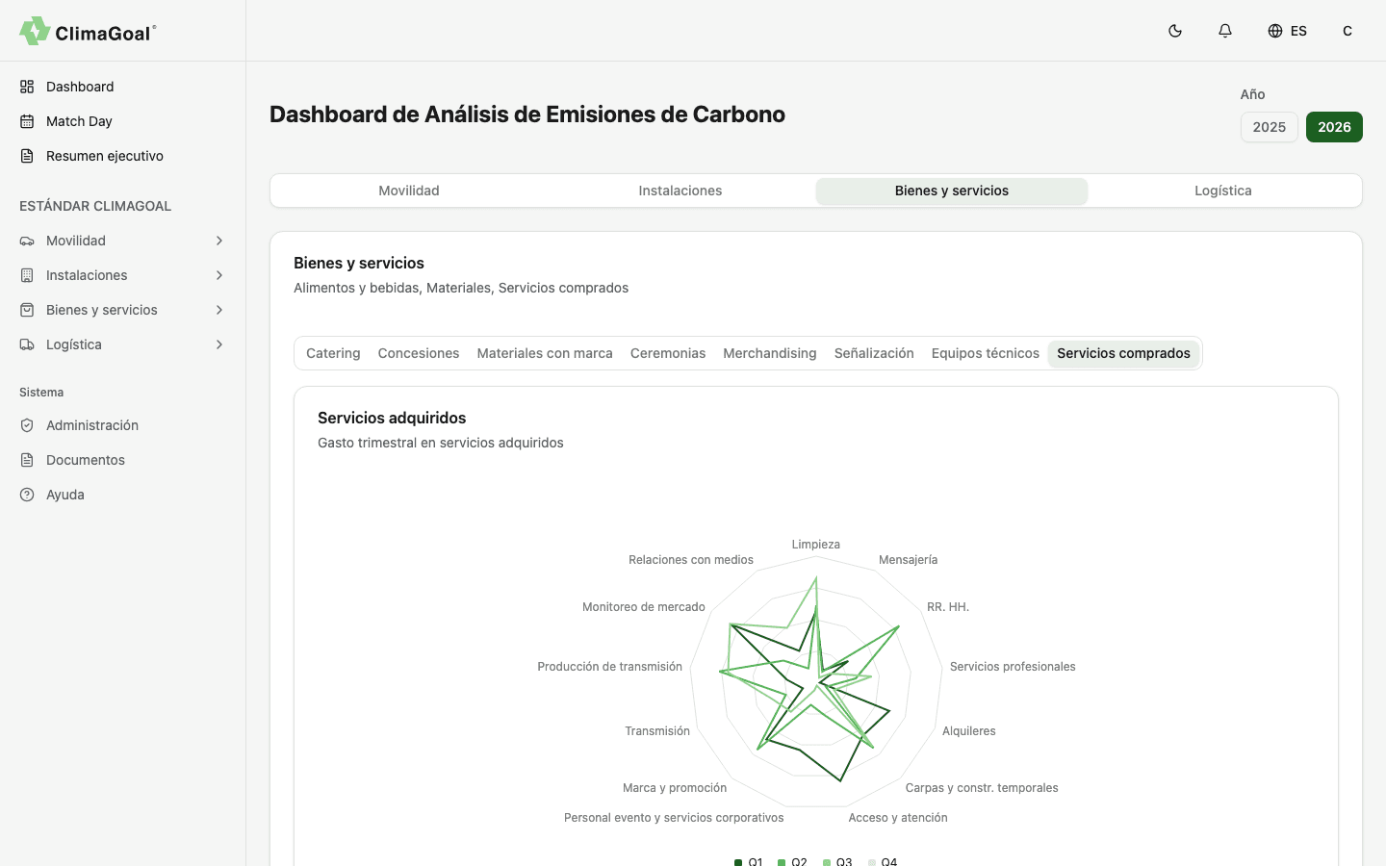1386x866 pixels.
Task: Click the Relaciones con medios label
Action: pos(691,560)
